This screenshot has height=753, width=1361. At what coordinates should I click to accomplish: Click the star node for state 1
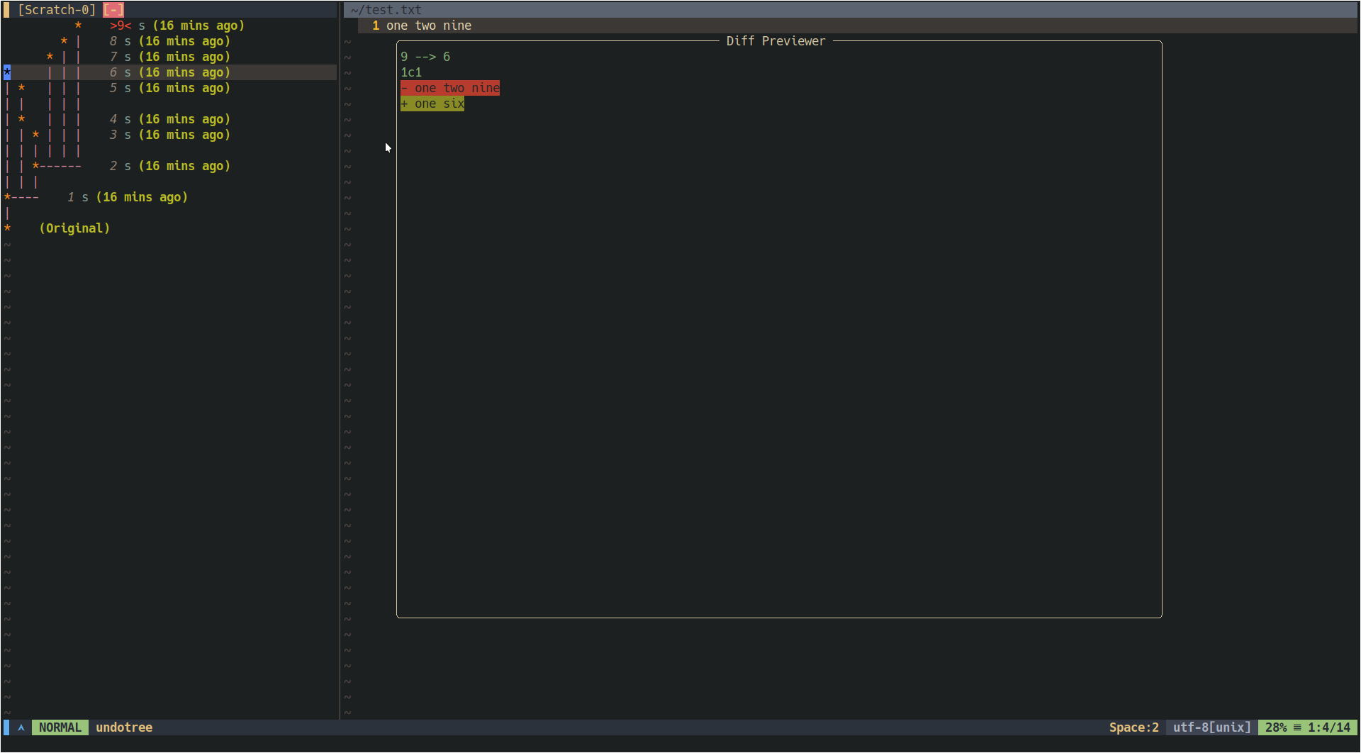tap(7, 197)
